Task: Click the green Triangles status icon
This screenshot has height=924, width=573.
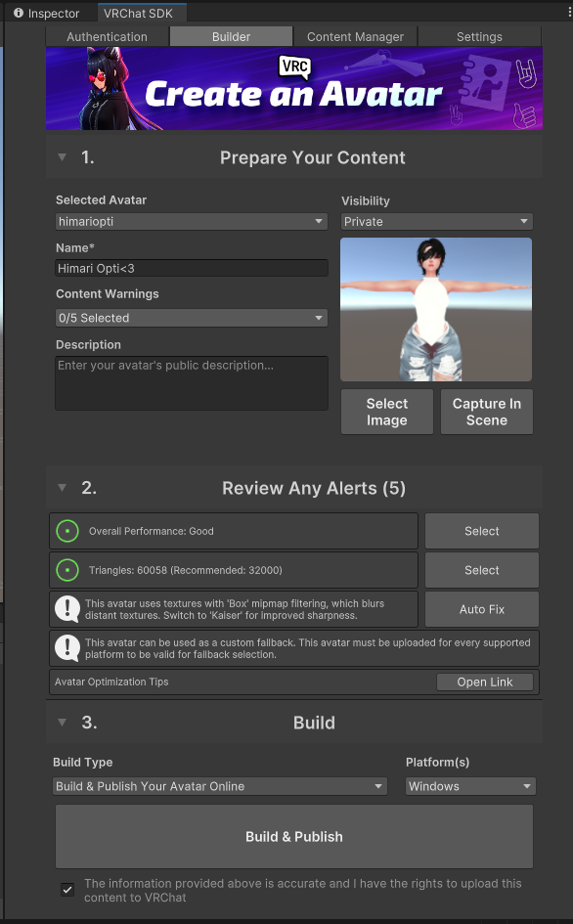Action: (67, 570)
